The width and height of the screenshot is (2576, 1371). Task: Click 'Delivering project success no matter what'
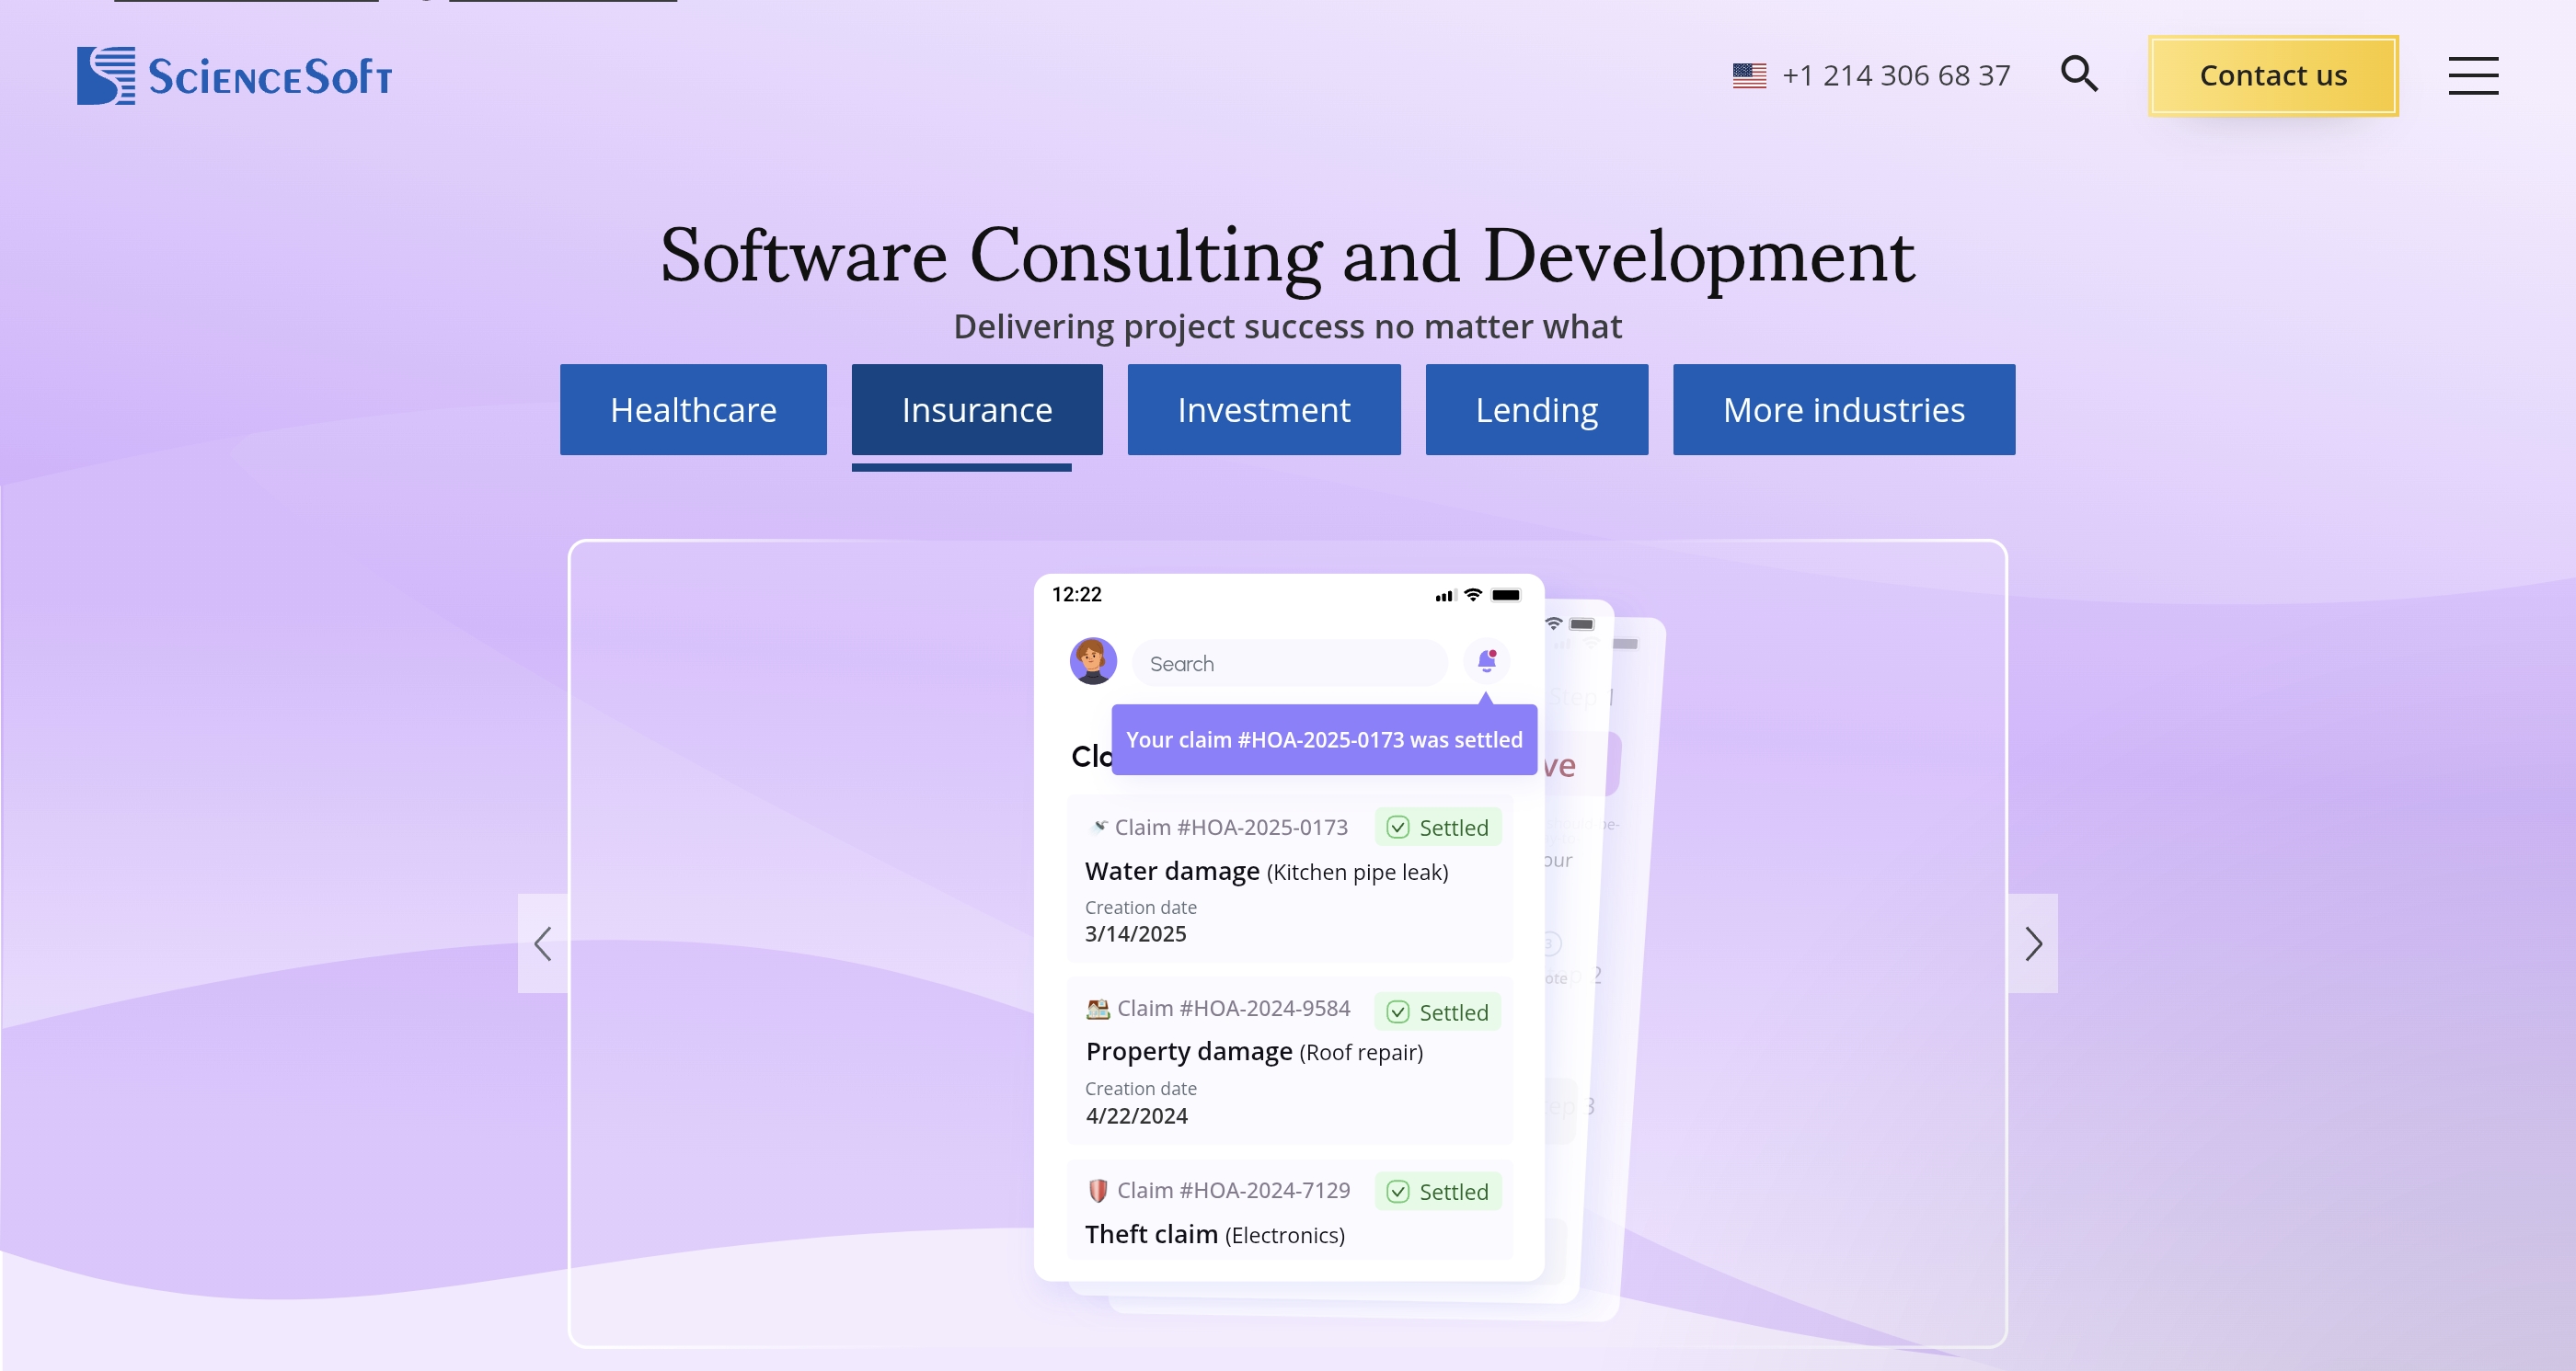point(1288,326)
